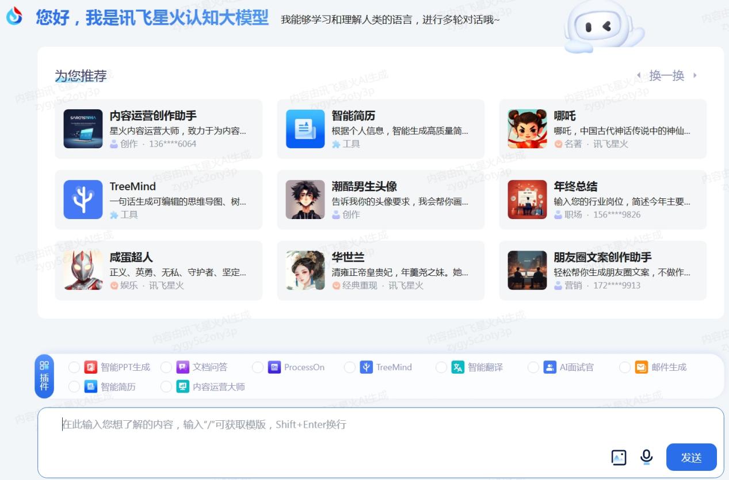Click the iFlytek Spark flame logo
This screenshot has width=729, height=480.
click(14, 17)
